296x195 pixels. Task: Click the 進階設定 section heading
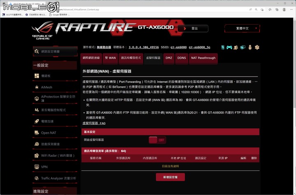click(55, 191)
